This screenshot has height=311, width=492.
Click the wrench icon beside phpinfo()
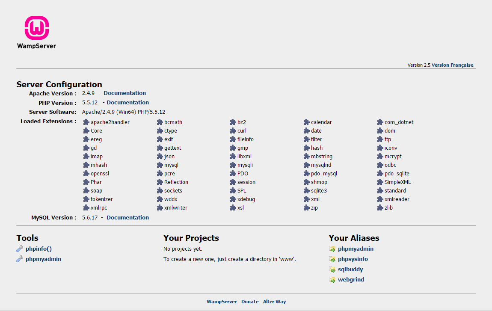click(x=20, y=249)
